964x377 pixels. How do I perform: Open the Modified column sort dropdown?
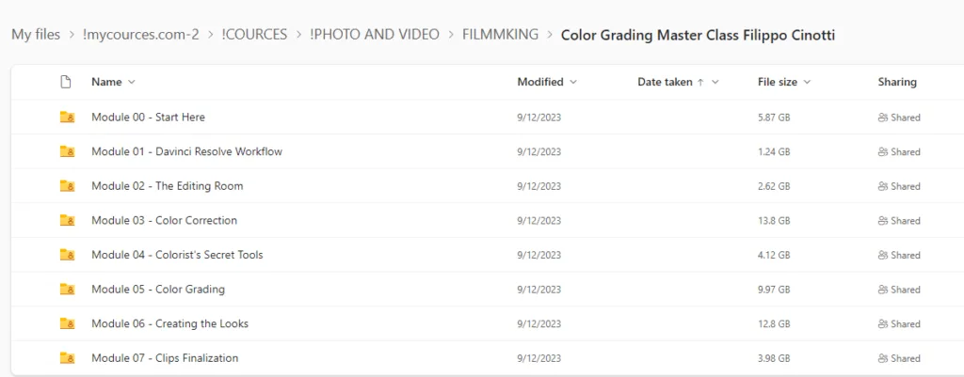(x=572, y=82)
